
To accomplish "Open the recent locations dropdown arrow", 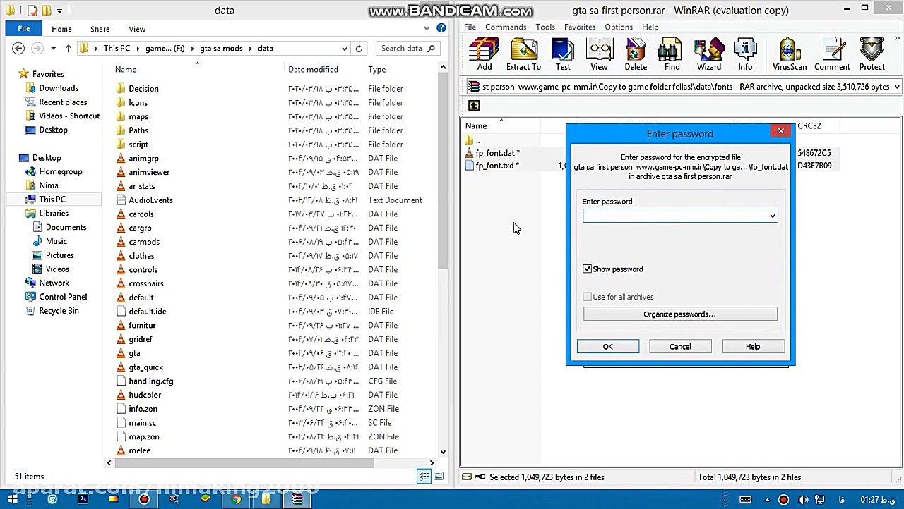I will (53, 48).
